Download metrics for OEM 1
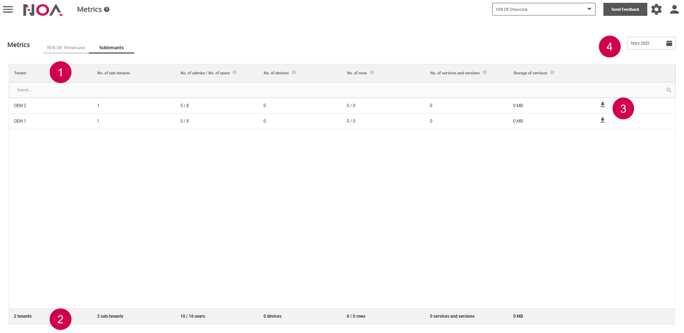 pos(602,120)
